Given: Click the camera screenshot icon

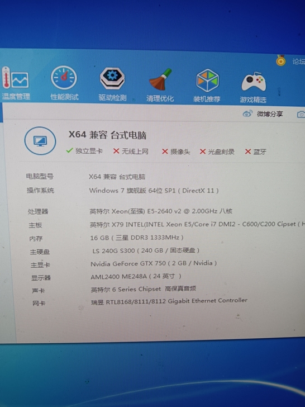Looking at the screenshot, I should [301, 115].
